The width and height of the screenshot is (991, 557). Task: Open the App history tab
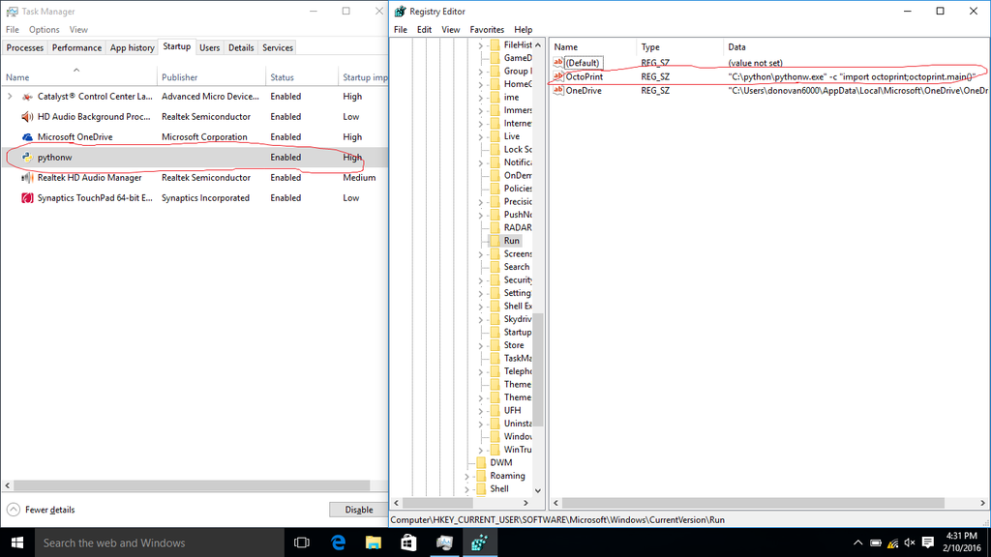coord(132,48)
